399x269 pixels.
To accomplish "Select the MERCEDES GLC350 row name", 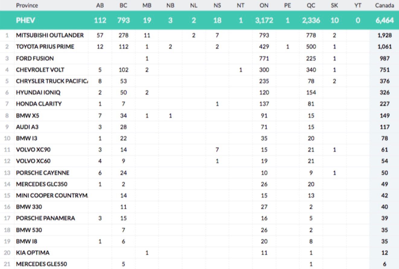I will (x=42, y=184).
